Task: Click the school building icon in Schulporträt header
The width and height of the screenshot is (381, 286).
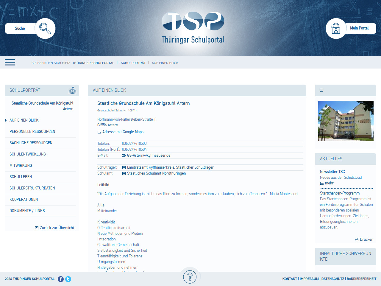Action: [72, 91]
